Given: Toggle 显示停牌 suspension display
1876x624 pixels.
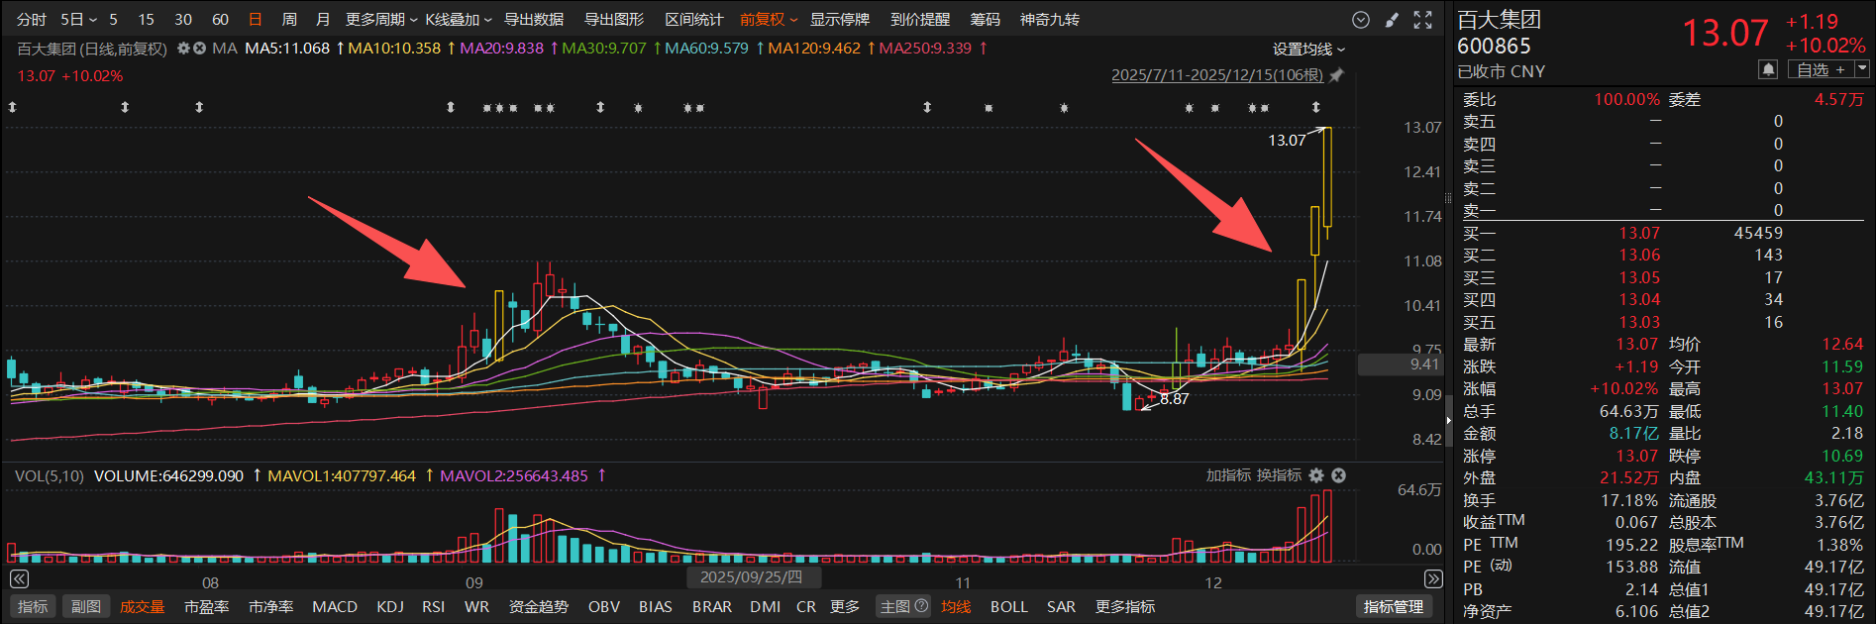Looking at the screenshot, I should (839, 20).
